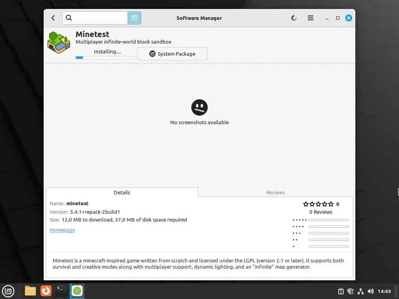Click the sad face no-screenshots icon
The height and width of the screenshot is (299, 399).
[x=199, y=107]
